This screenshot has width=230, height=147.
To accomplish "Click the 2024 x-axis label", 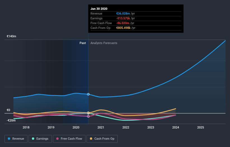I will point(176,127).
